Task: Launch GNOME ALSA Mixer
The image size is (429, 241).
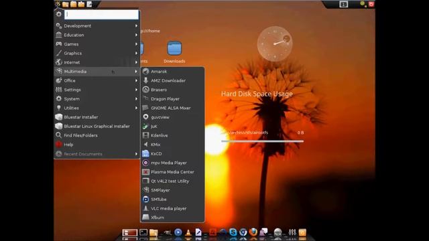Action: [172, 108]
